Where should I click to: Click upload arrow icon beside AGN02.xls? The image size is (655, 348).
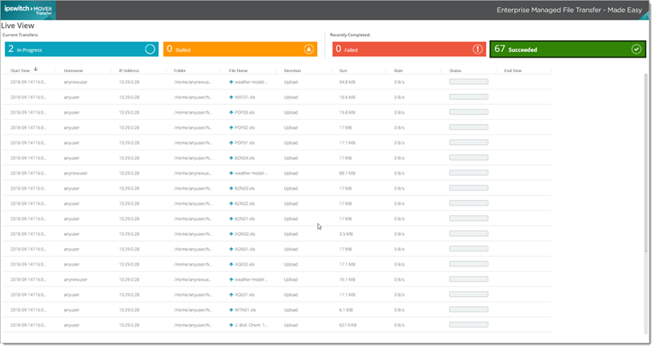coord(231,234)
